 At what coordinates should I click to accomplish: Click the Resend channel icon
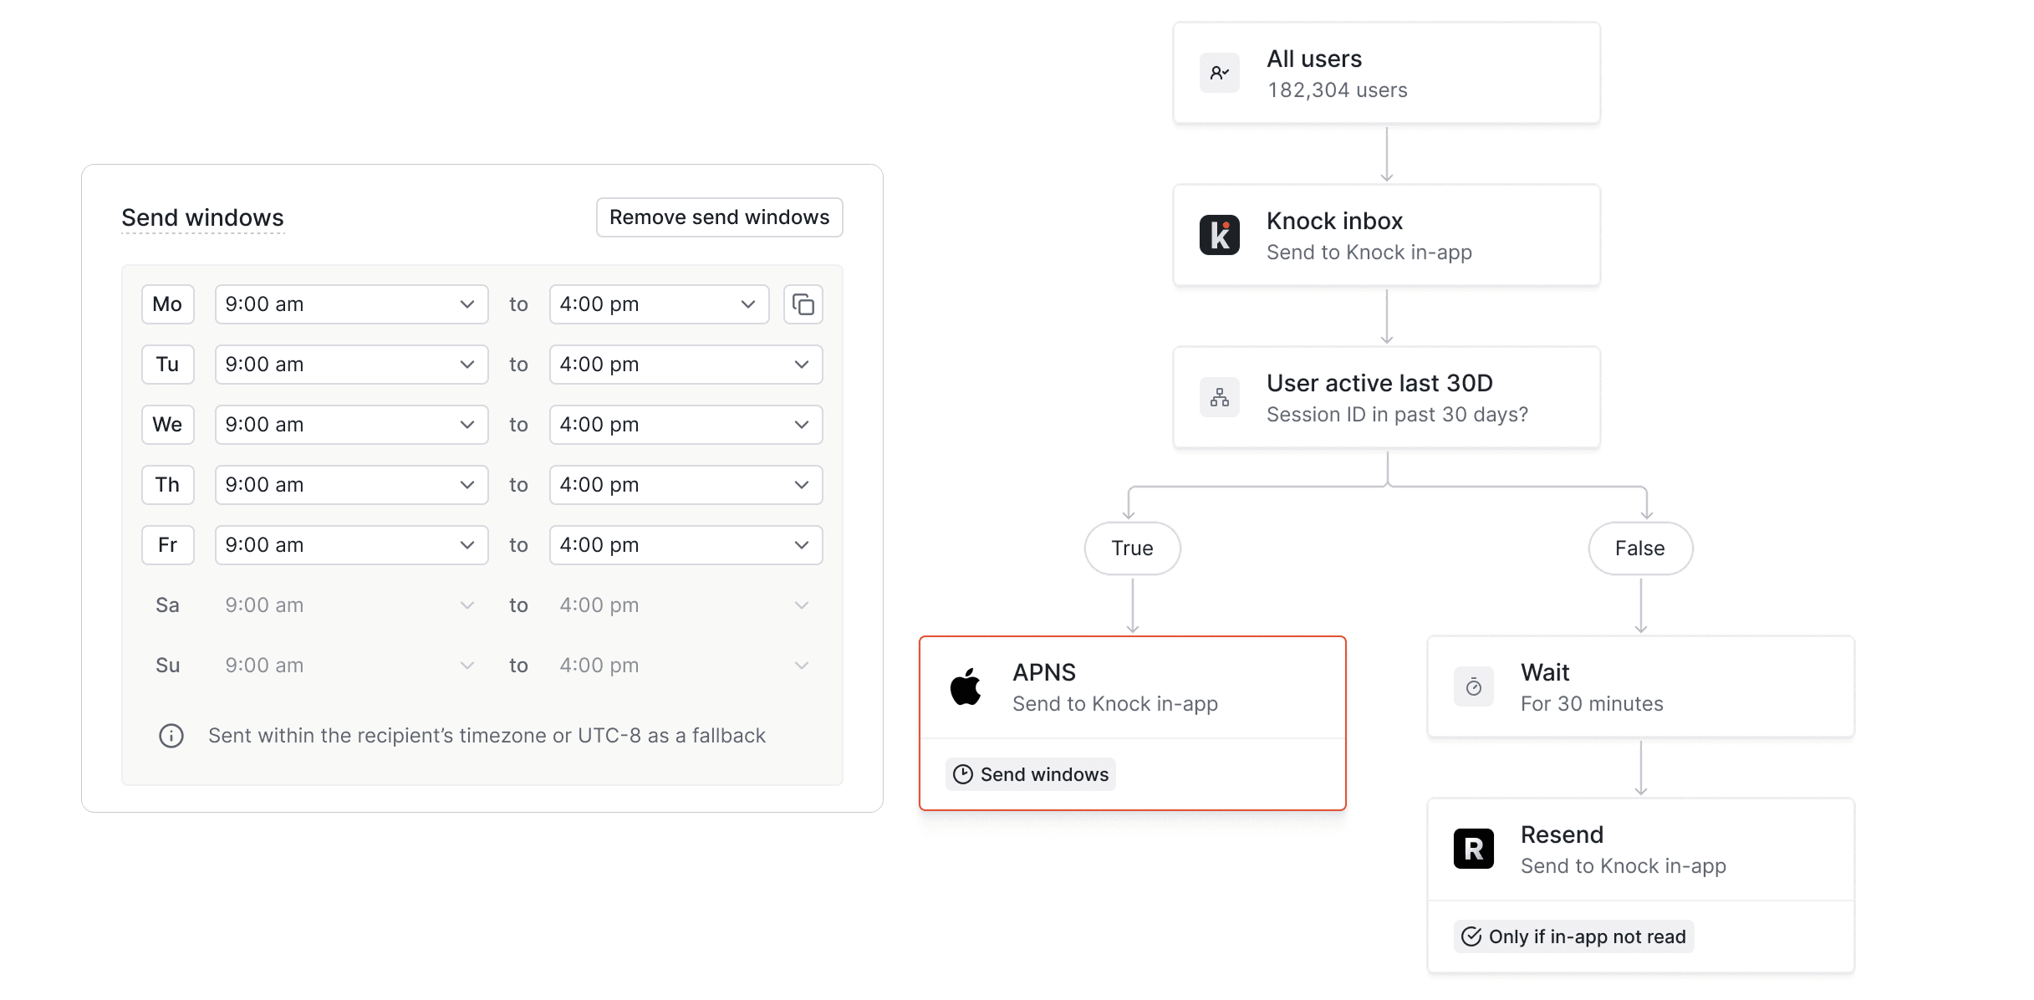(x=1473, y=848)
